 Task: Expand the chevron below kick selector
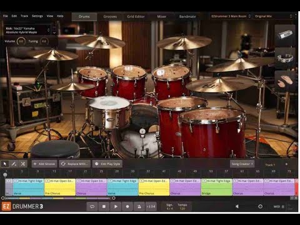pos(54,32)
